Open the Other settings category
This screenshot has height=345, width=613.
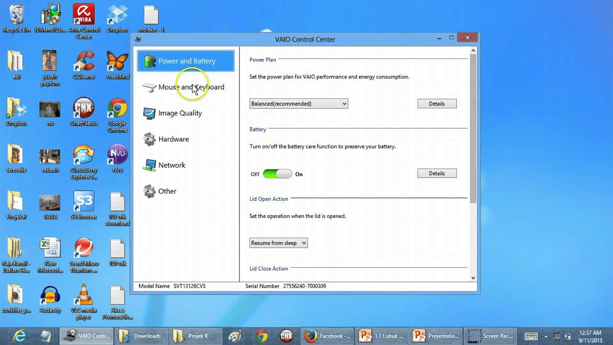click(186, 191)
